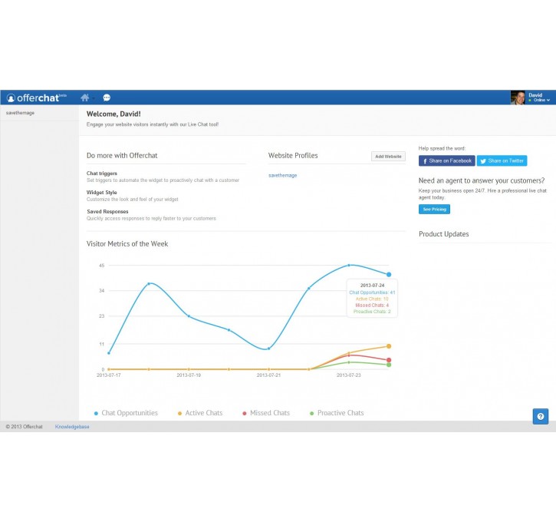Click the See Pricing button

(x=434, y=210)
